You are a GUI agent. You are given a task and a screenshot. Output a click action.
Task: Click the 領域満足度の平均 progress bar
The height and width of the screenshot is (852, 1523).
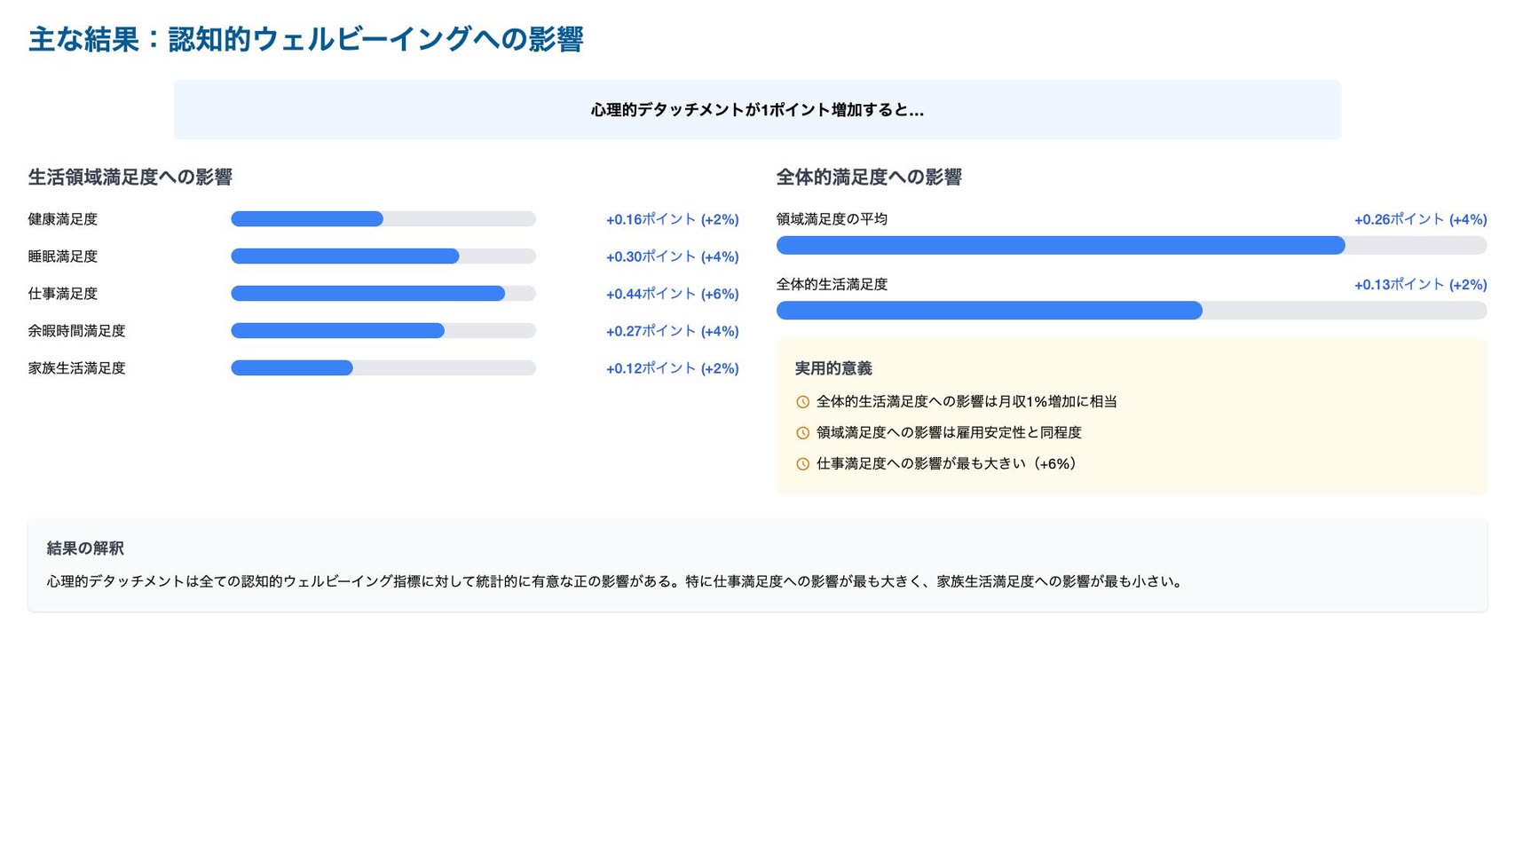click(x=1132, y=246)
